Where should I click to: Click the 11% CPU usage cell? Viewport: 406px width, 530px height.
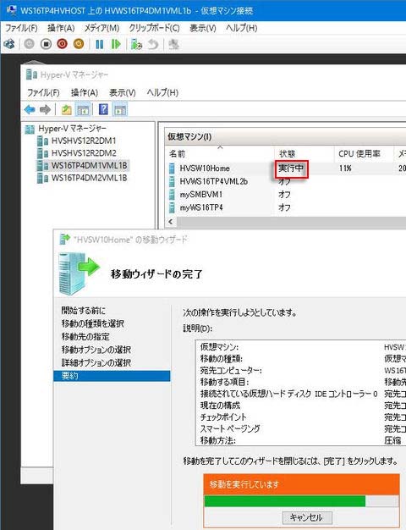[345, 168]
